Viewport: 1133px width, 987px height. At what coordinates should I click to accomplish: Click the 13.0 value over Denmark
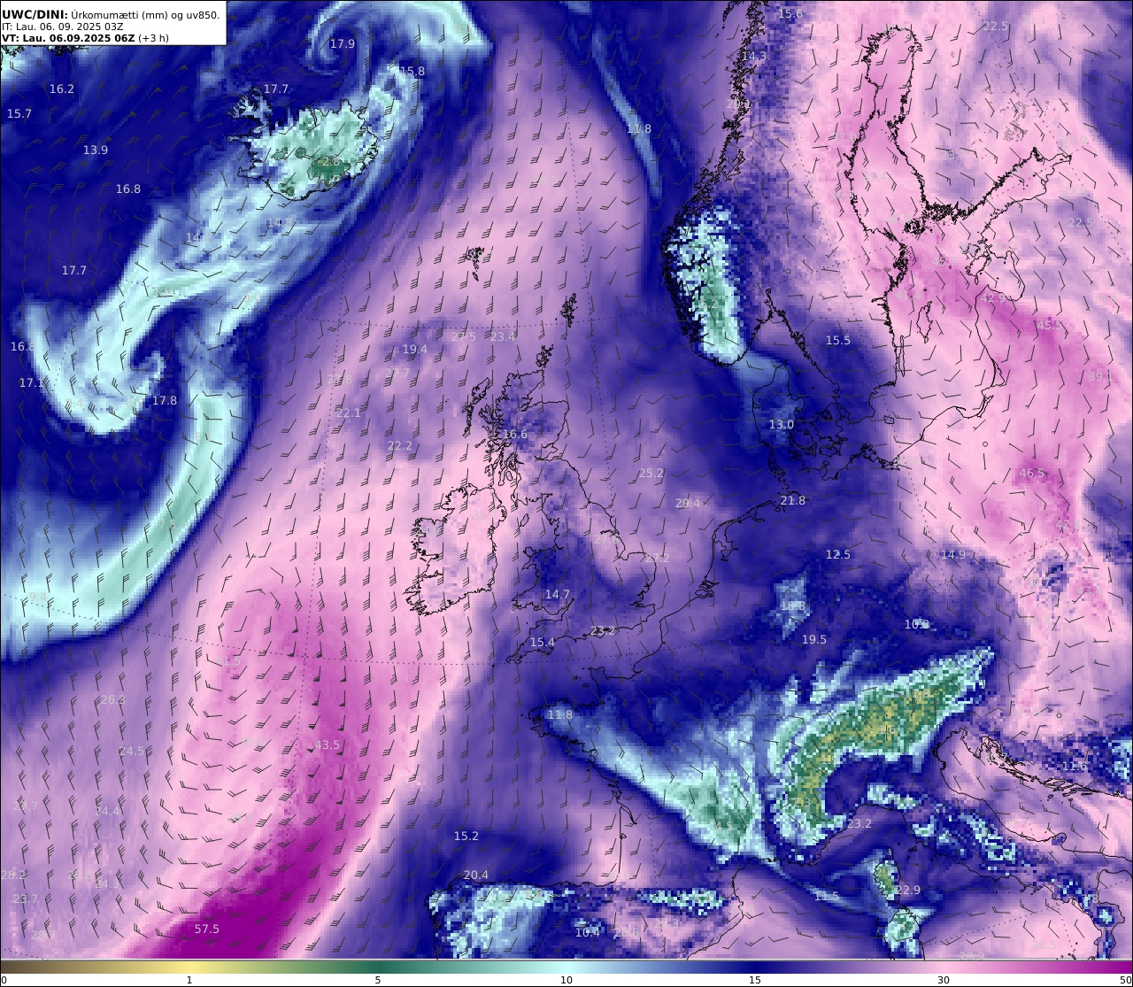781,424
